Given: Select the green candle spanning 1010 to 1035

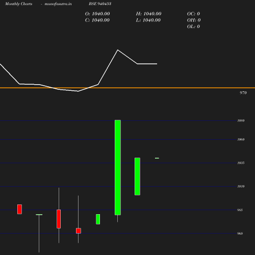Looking at the screenshot, I should (137, 176).
